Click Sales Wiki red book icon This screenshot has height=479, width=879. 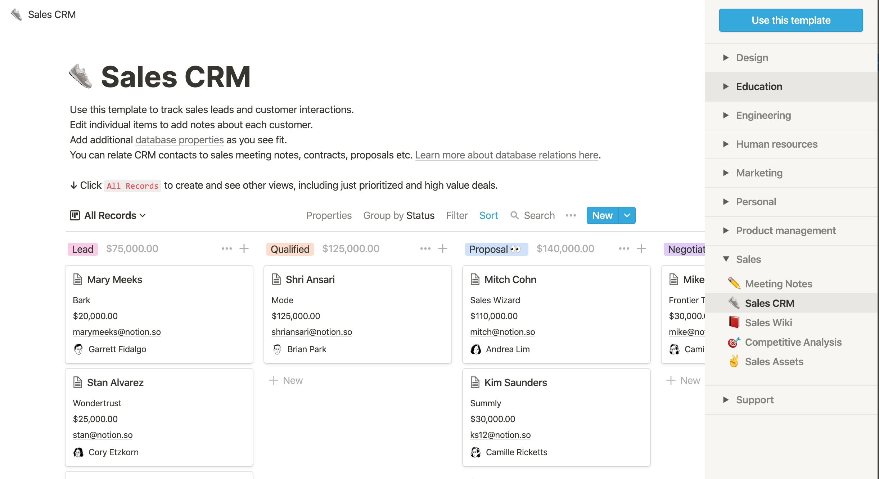click(734, 322)
